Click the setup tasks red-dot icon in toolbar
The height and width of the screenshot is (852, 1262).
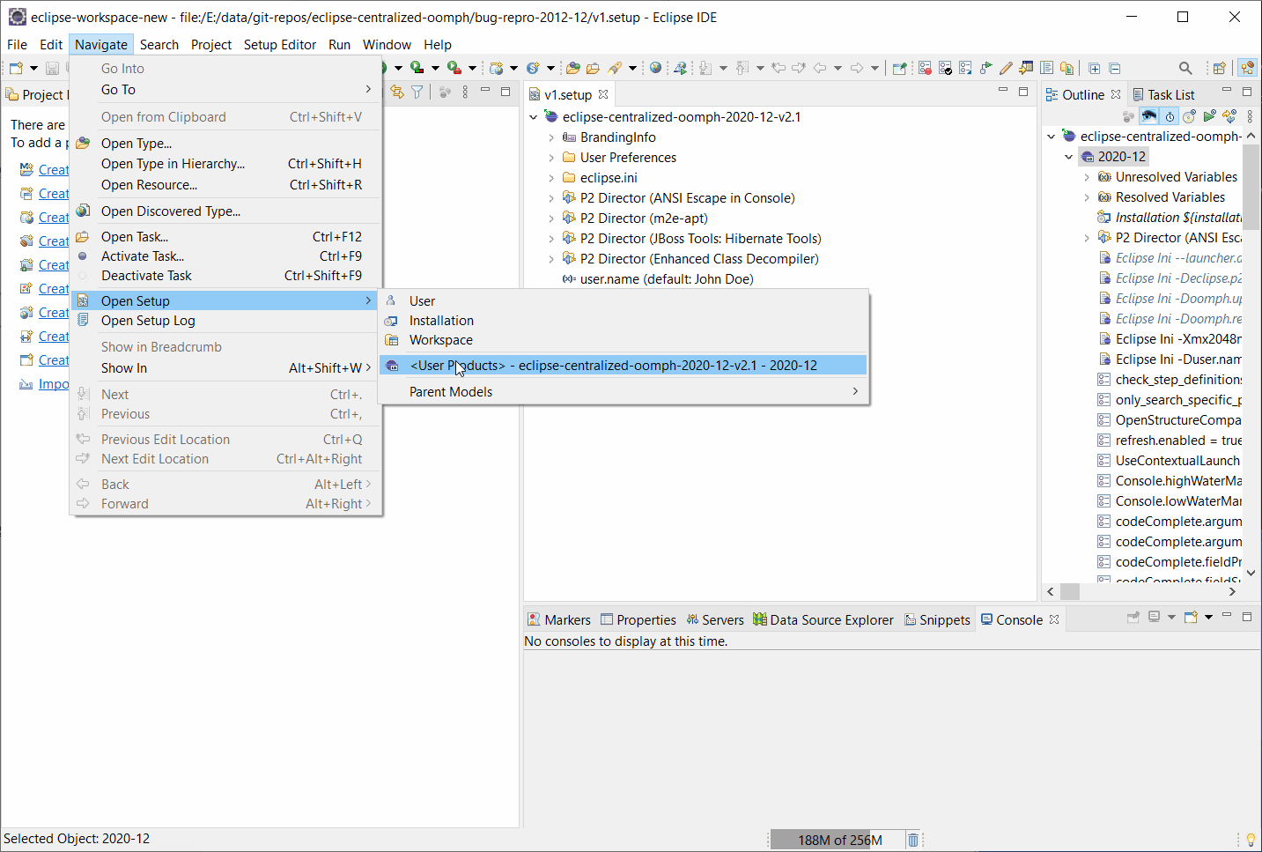coord(925,68)
